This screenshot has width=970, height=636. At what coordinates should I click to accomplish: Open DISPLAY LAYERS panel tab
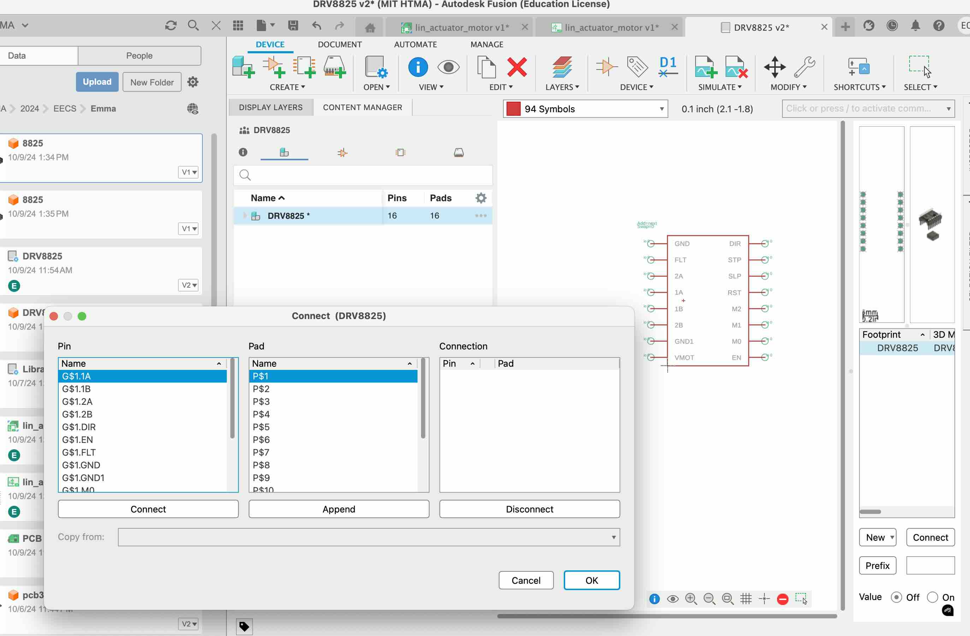[x=271, y=107]
